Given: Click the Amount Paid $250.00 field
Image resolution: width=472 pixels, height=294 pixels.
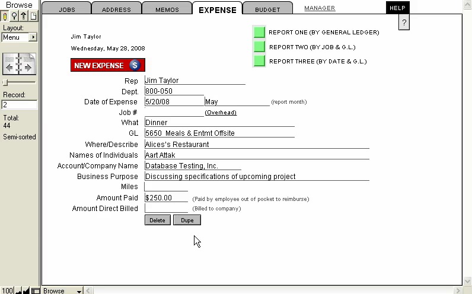Looking at the screenshot, I should tap(166, 198).
